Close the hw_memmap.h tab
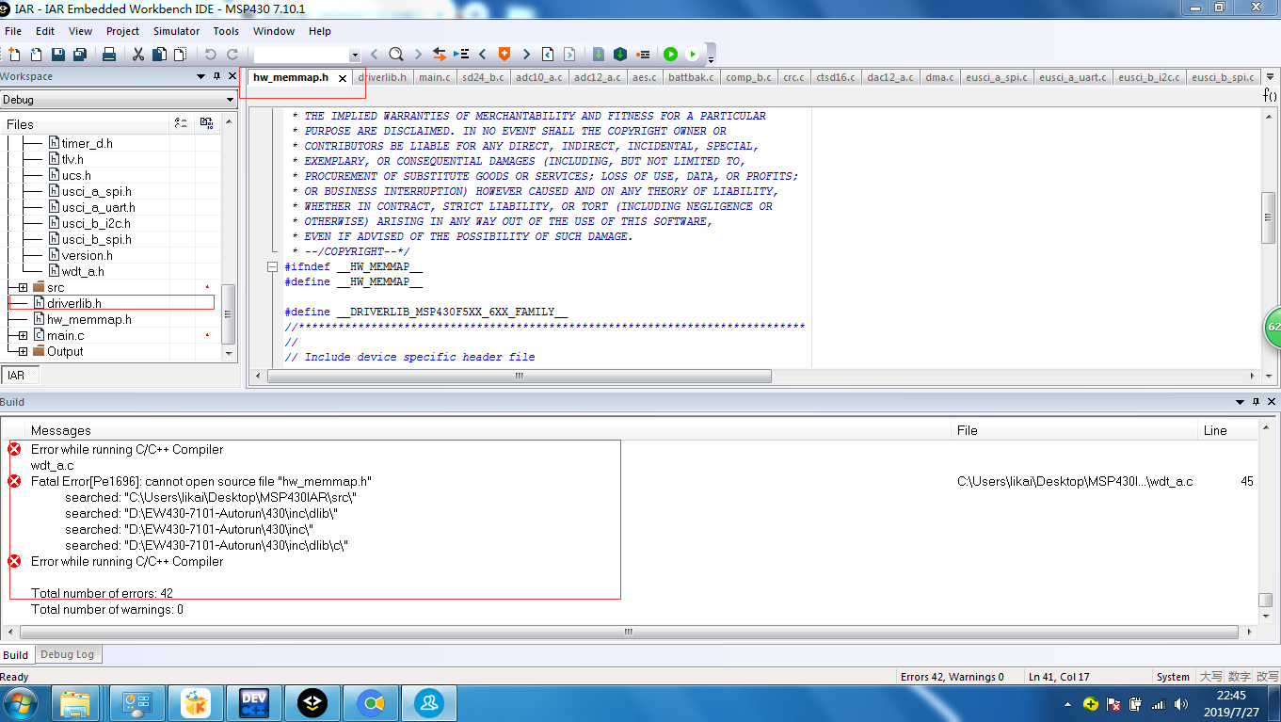This screenshot has width=1281, height=722. pyautogui.click(x=343, y=78)
